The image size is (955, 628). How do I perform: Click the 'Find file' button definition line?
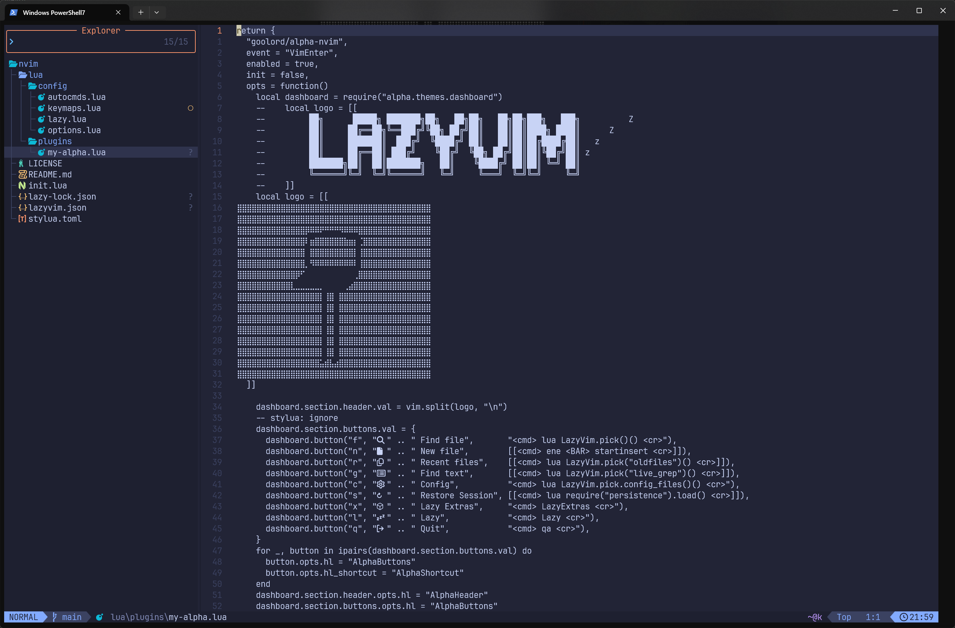(471, 440)
